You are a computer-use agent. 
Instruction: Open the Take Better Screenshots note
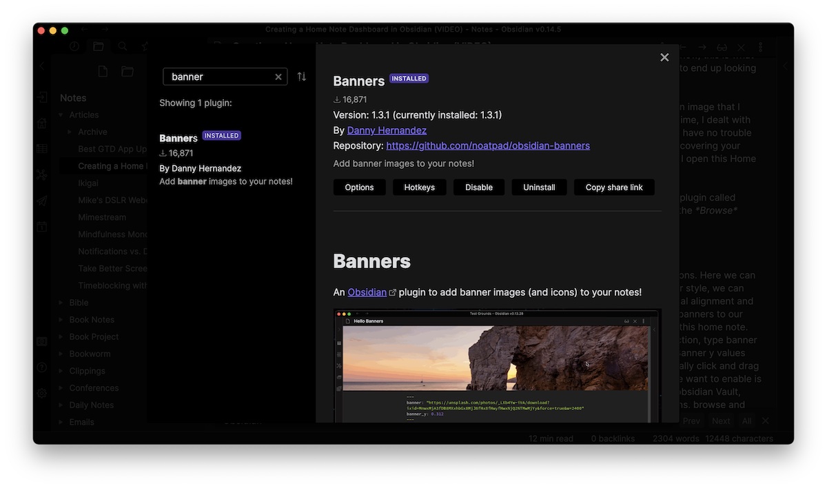click(x=112, y=268)
